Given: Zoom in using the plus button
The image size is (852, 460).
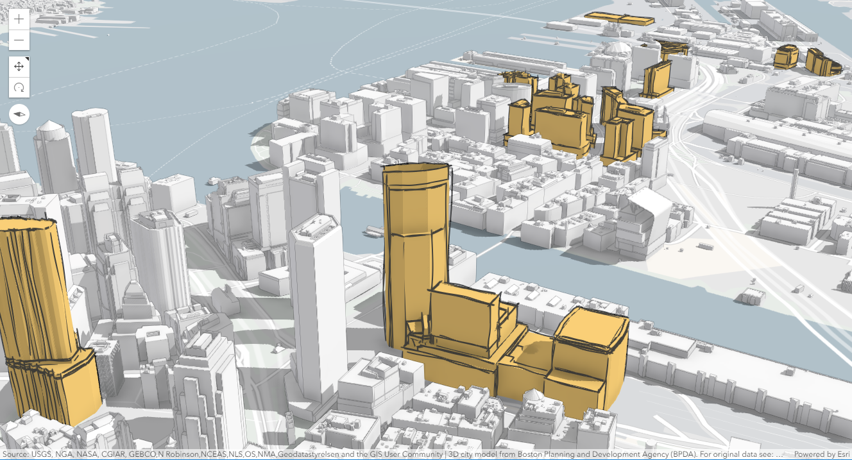Looking at the screenshot, I should point(18,19).
